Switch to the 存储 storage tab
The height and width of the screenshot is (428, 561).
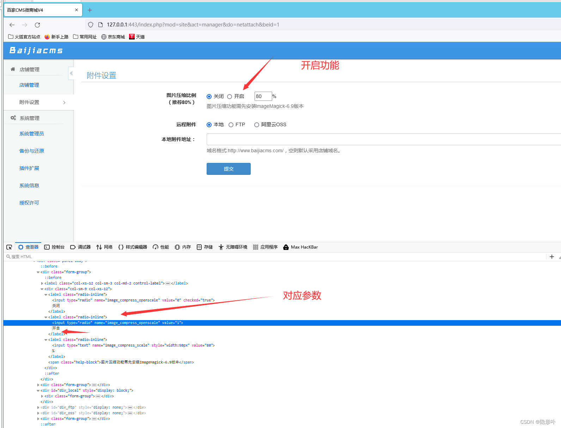(205, 247)
